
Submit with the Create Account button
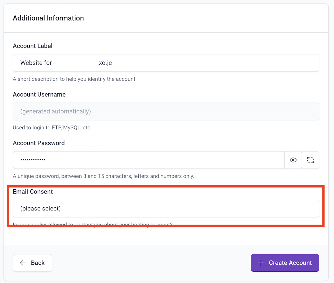pos(285,263)
